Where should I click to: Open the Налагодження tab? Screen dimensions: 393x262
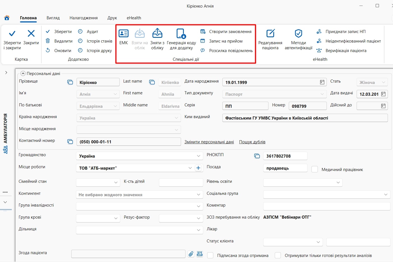tap(84, 18)
